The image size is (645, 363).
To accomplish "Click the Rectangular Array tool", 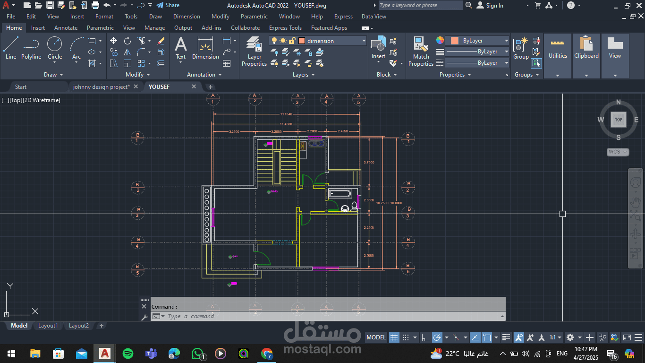I will click(141, 63).
